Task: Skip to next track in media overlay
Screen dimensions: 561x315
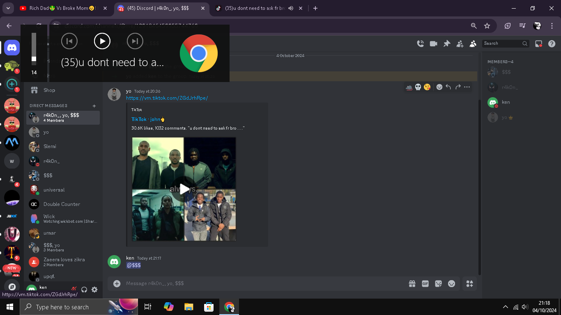Action: [135, 41]
